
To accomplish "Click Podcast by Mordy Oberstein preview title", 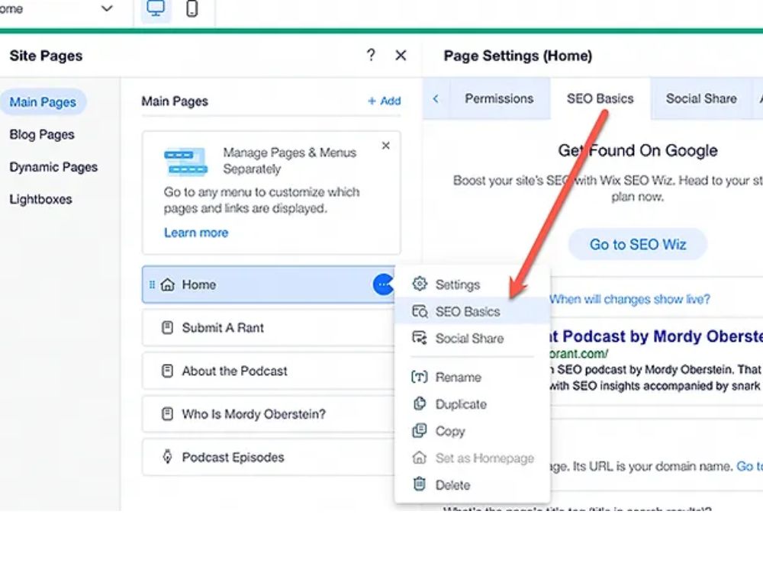I will pos(655,336).
